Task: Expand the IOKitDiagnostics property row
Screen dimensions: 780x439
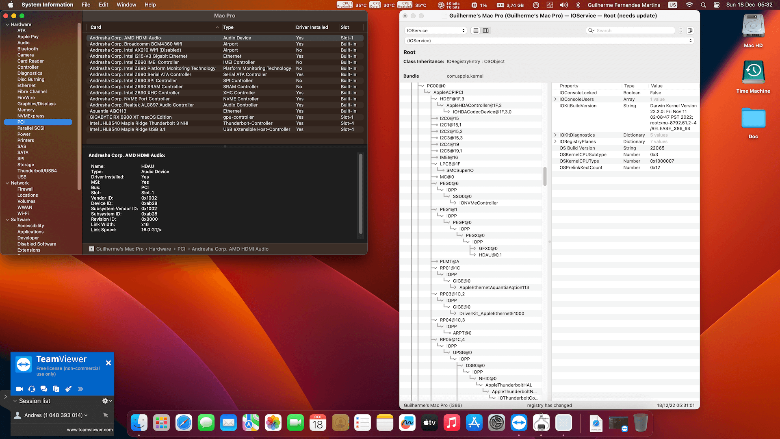Action: pyautogui.click(x=555, y=135)
